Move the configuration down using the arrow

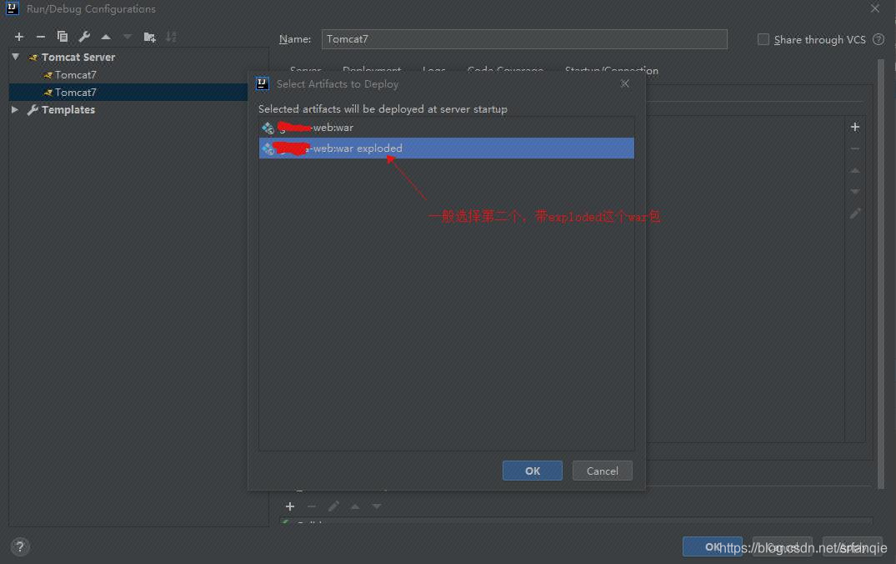[128, 37]
